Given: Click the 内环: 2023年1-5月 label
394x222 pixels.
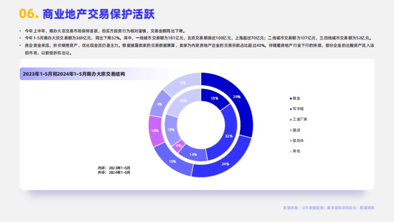Looking at the screenshot, I should coord(114,167).
